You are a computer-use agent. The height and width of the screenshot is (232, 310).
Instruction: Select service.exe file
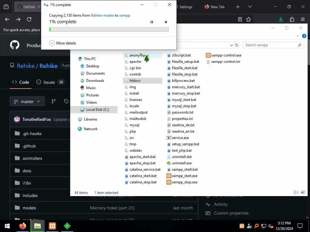coord(178,138)
